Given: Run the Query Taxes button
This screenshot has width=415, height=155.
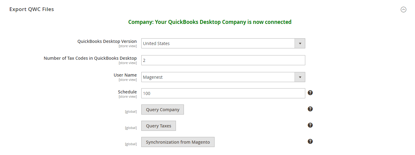Looking at the screenshot, I should coord(158,126).
